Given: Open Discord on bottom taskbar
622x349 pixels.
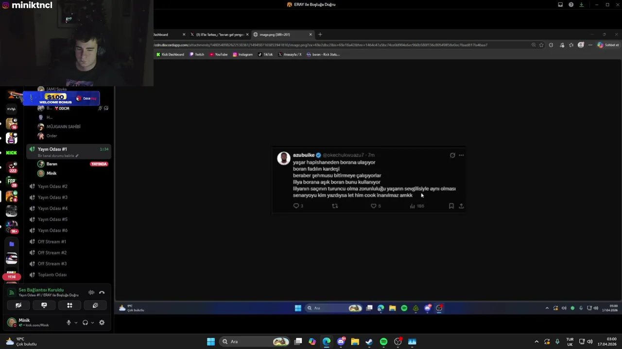Looking at the screenshot, I should pyautogui.click(x=341, y=342).
